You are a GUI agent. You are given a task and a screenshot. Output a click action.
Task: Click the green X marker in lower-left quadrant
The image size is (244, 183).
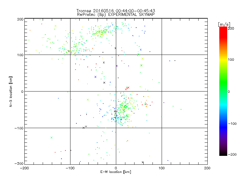[x=52, y=138]
